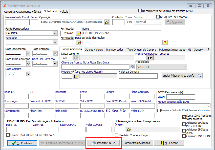Viewport: 215px width, 150px height.
Task: Enable Recebimento de veículo em trânsito checkbox
Action: (140, 11)
